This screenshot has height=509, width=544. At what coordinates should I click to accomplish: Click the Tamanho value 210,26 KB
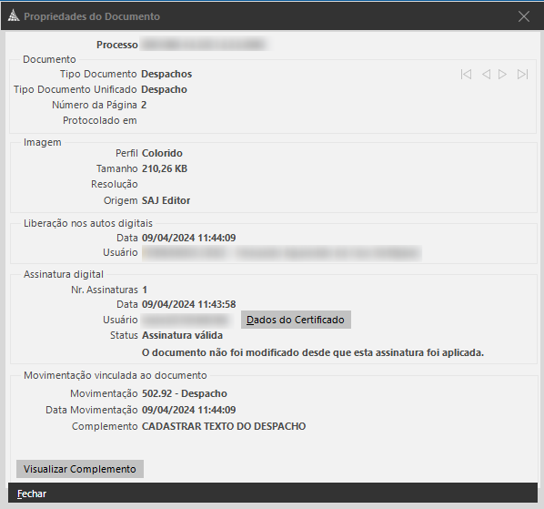165,168
